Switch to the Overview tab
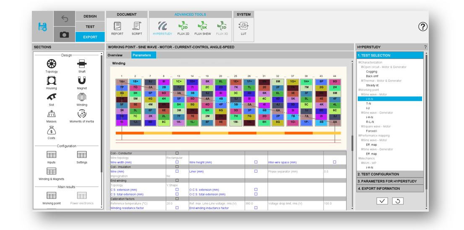Viewport: 464px width, 230px height. point(115,55)
